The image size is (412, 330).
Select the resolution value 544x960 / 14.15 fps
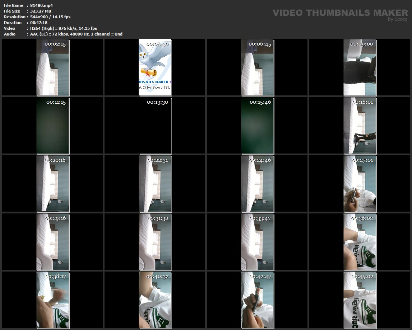coord(50,17)
